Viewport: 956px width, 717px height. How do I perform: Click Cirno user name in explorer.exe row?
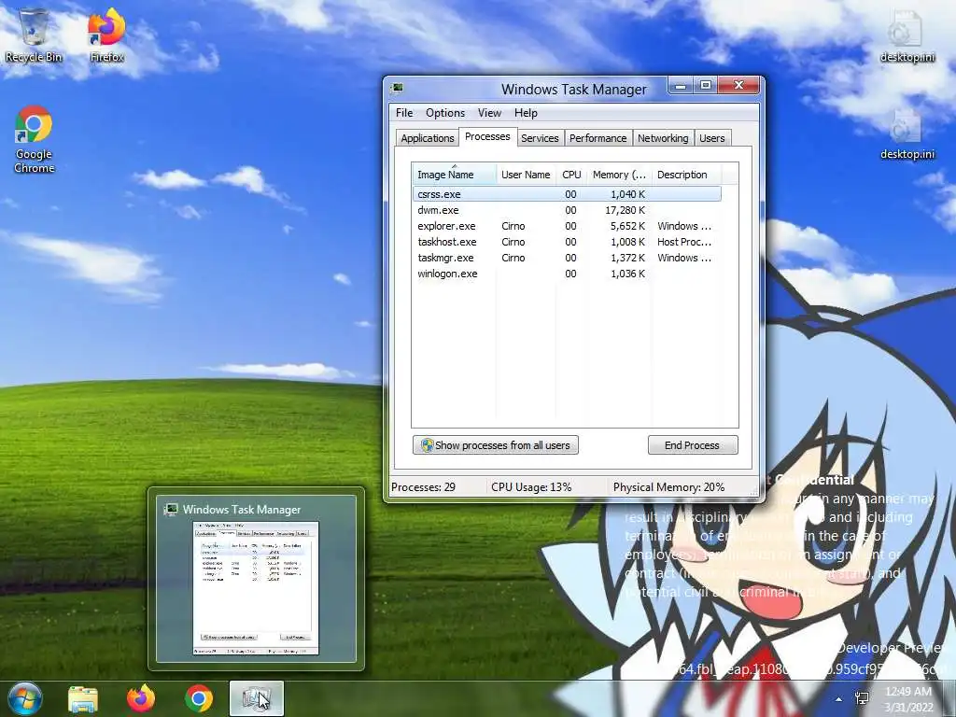click(513, 226)
